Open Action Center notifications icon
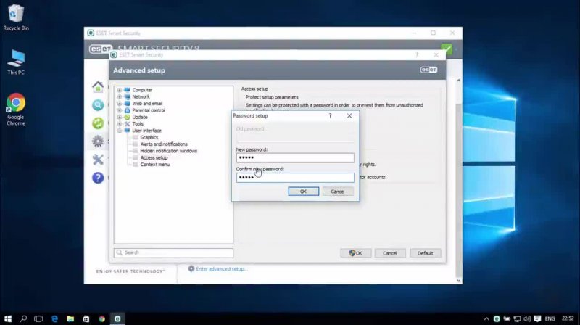The height and width of the screenshot is (325, 580). (537, 318)
